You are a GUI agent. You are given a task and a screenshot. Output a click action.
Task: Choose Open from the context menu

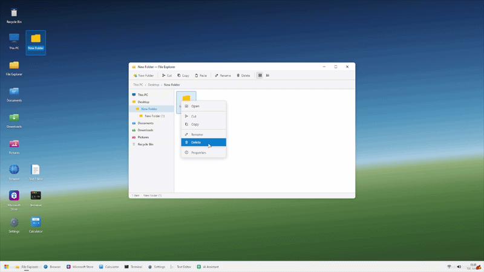point(203,106)
